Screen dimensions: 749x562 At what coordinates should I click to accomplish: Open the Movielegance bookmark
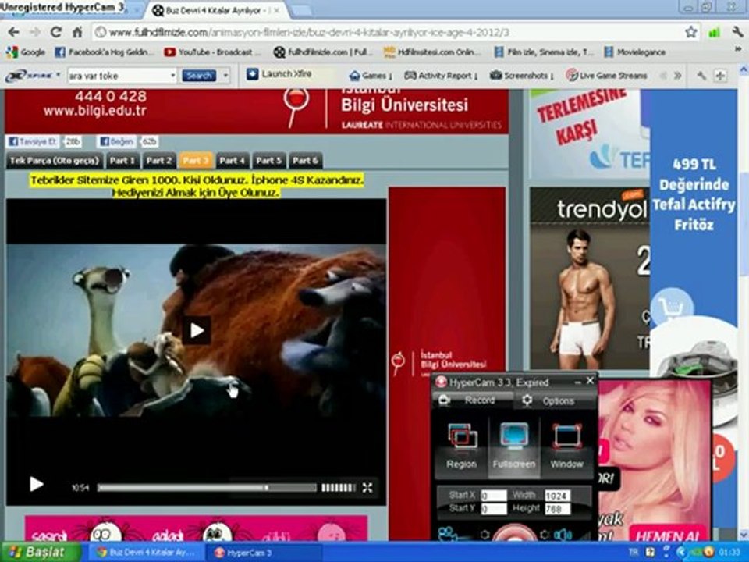(635, 52)
